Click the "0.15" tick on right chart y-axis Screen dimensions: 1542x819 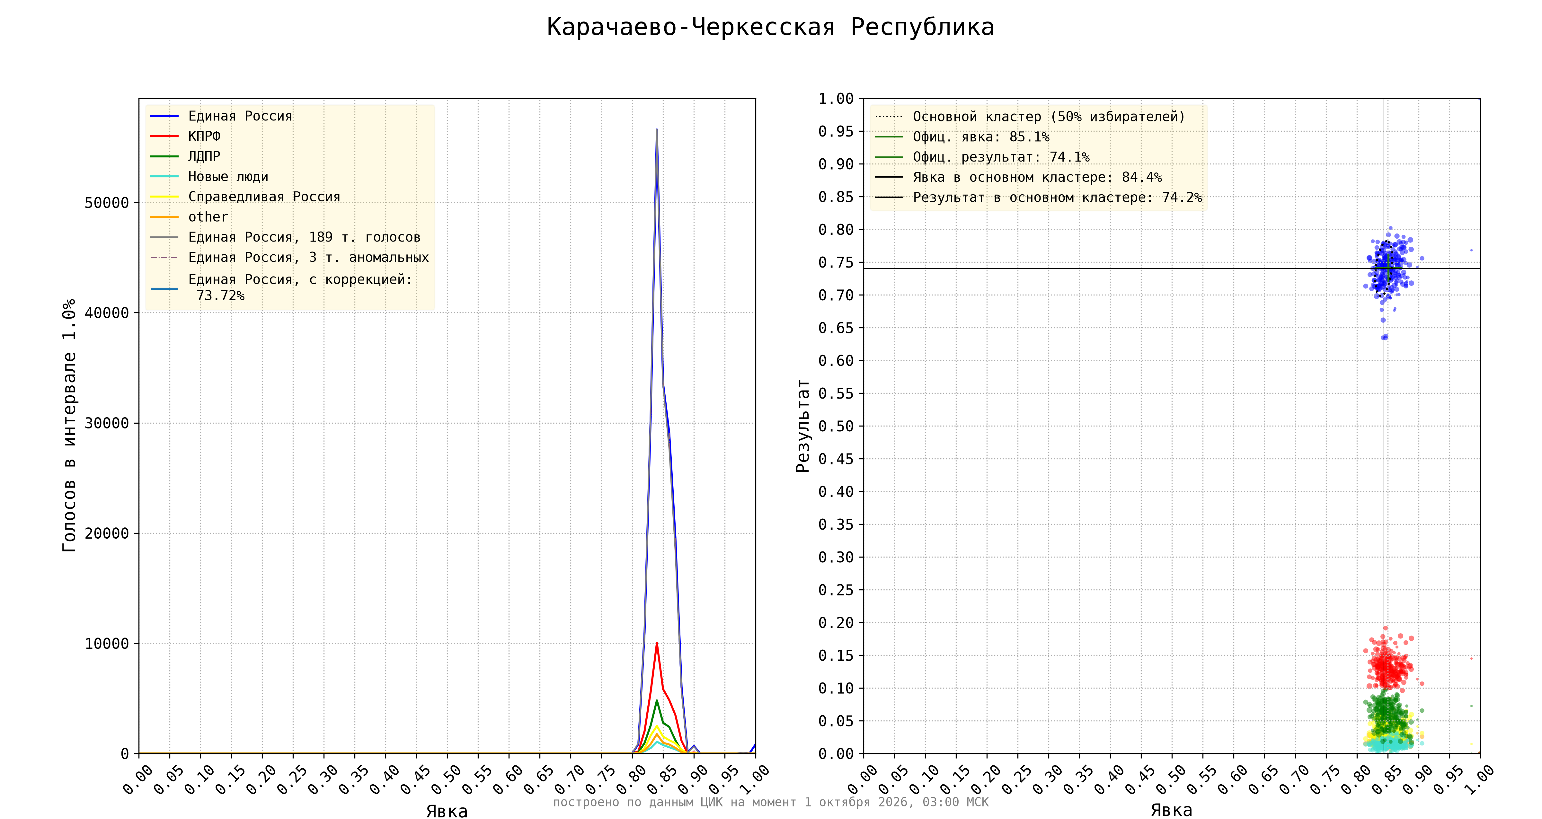[836, 656]
